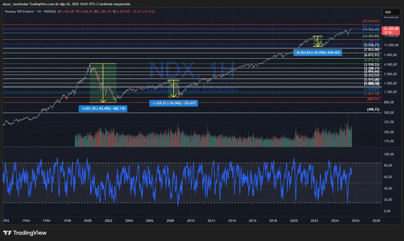
Task: Click "TradingView.com" in the top caption
Action: 42,4
